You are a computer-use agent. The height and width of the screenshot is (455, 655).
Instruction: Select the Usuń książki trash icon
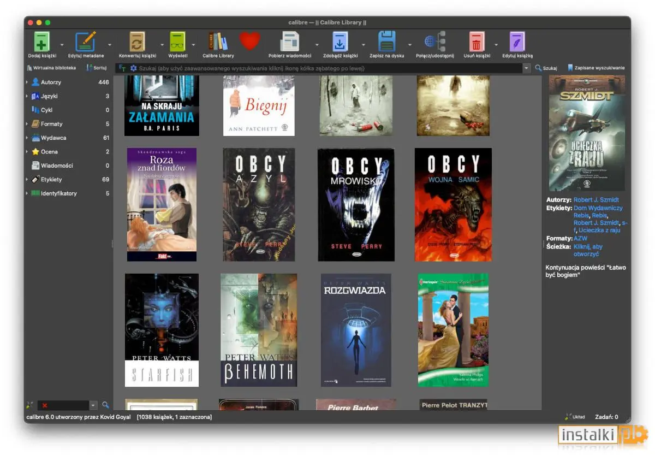477,43
